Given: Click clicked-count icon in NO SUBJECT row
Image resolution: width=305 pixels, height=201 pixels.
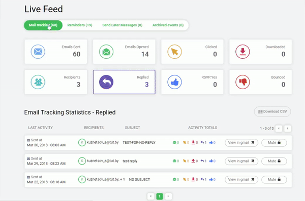Looking at the screenshot, I should tap(185, 180).
